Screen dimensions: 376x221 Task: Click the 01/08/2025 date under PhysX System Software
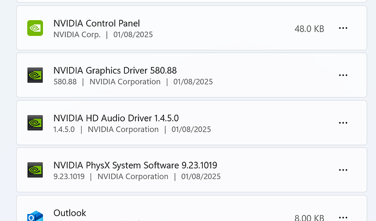click(201, 177)
